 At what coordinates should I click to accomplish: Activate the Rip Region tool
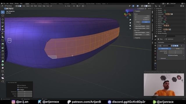[x=3, y=81]
